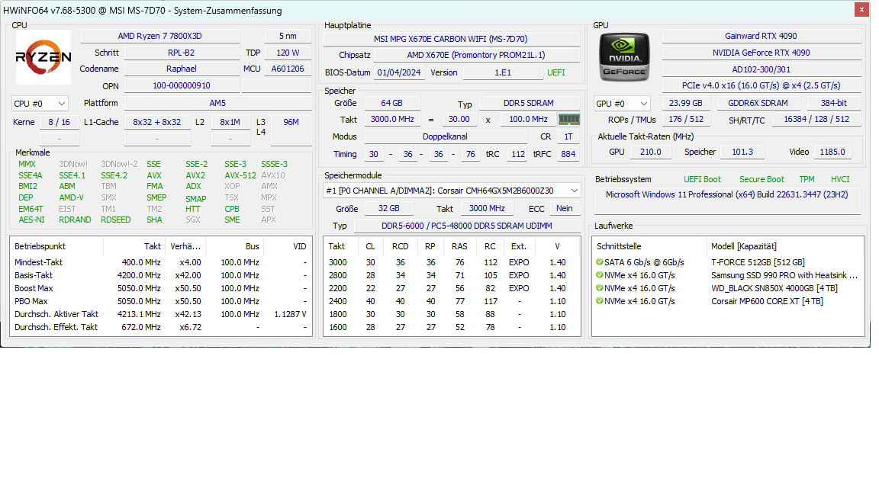Click the 384-bit bus width field
Image resolution: width=879 pixels, height=494 pixels.
[833, 103]
